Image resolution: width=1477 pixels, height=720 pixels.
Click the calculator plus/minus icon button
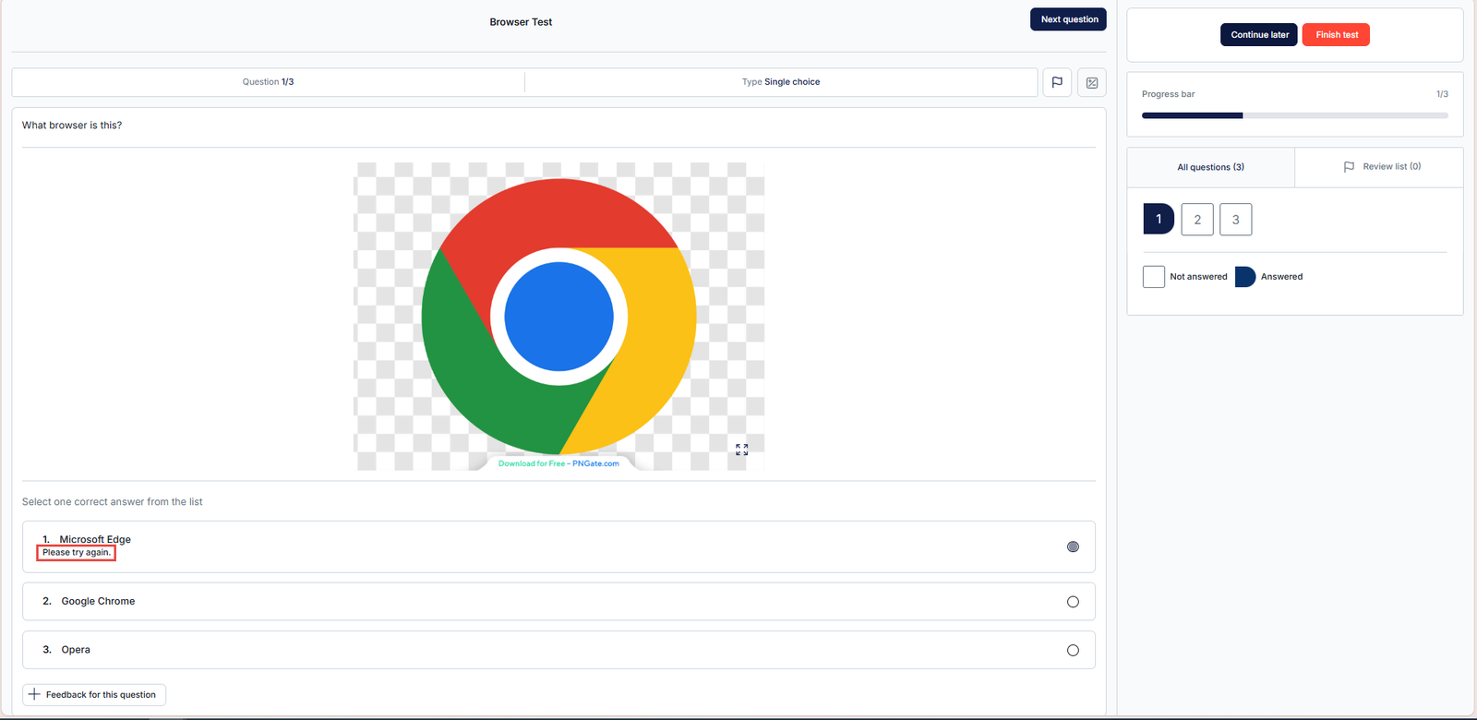tap(1092, 82)
